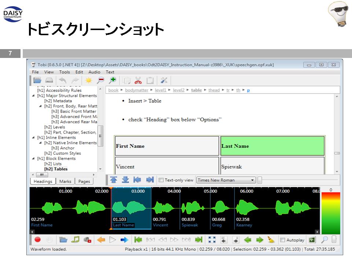Image resolution: width=352 pixels, height=264 pixels.
Task: Click the book breadcrumb link
Action: (x=113, y=90)
